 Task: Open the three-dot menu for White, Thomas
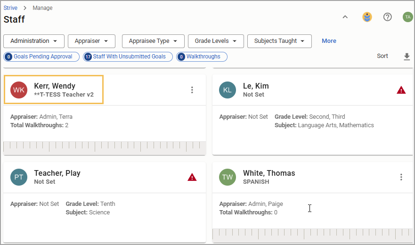401,177
